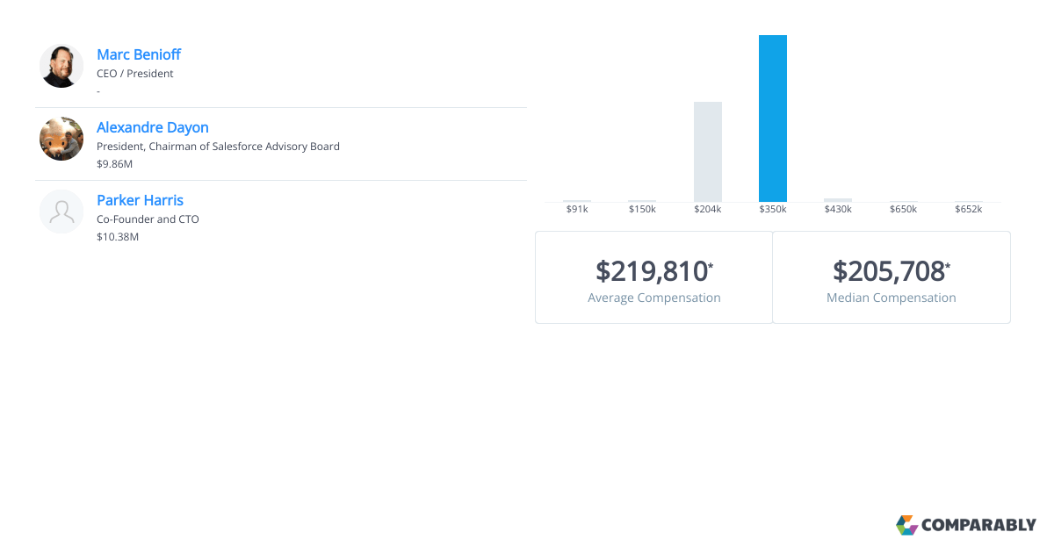Click the Comparably logo icon

(x=906, y=525)
